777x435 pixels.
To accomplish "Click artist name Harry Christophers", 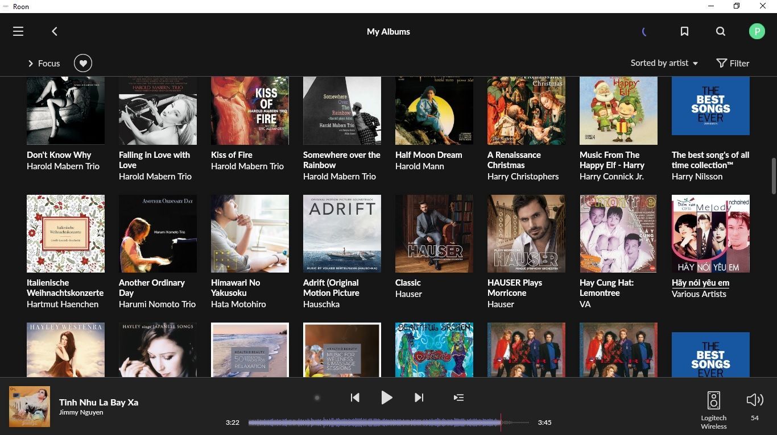I will (523, 177).
